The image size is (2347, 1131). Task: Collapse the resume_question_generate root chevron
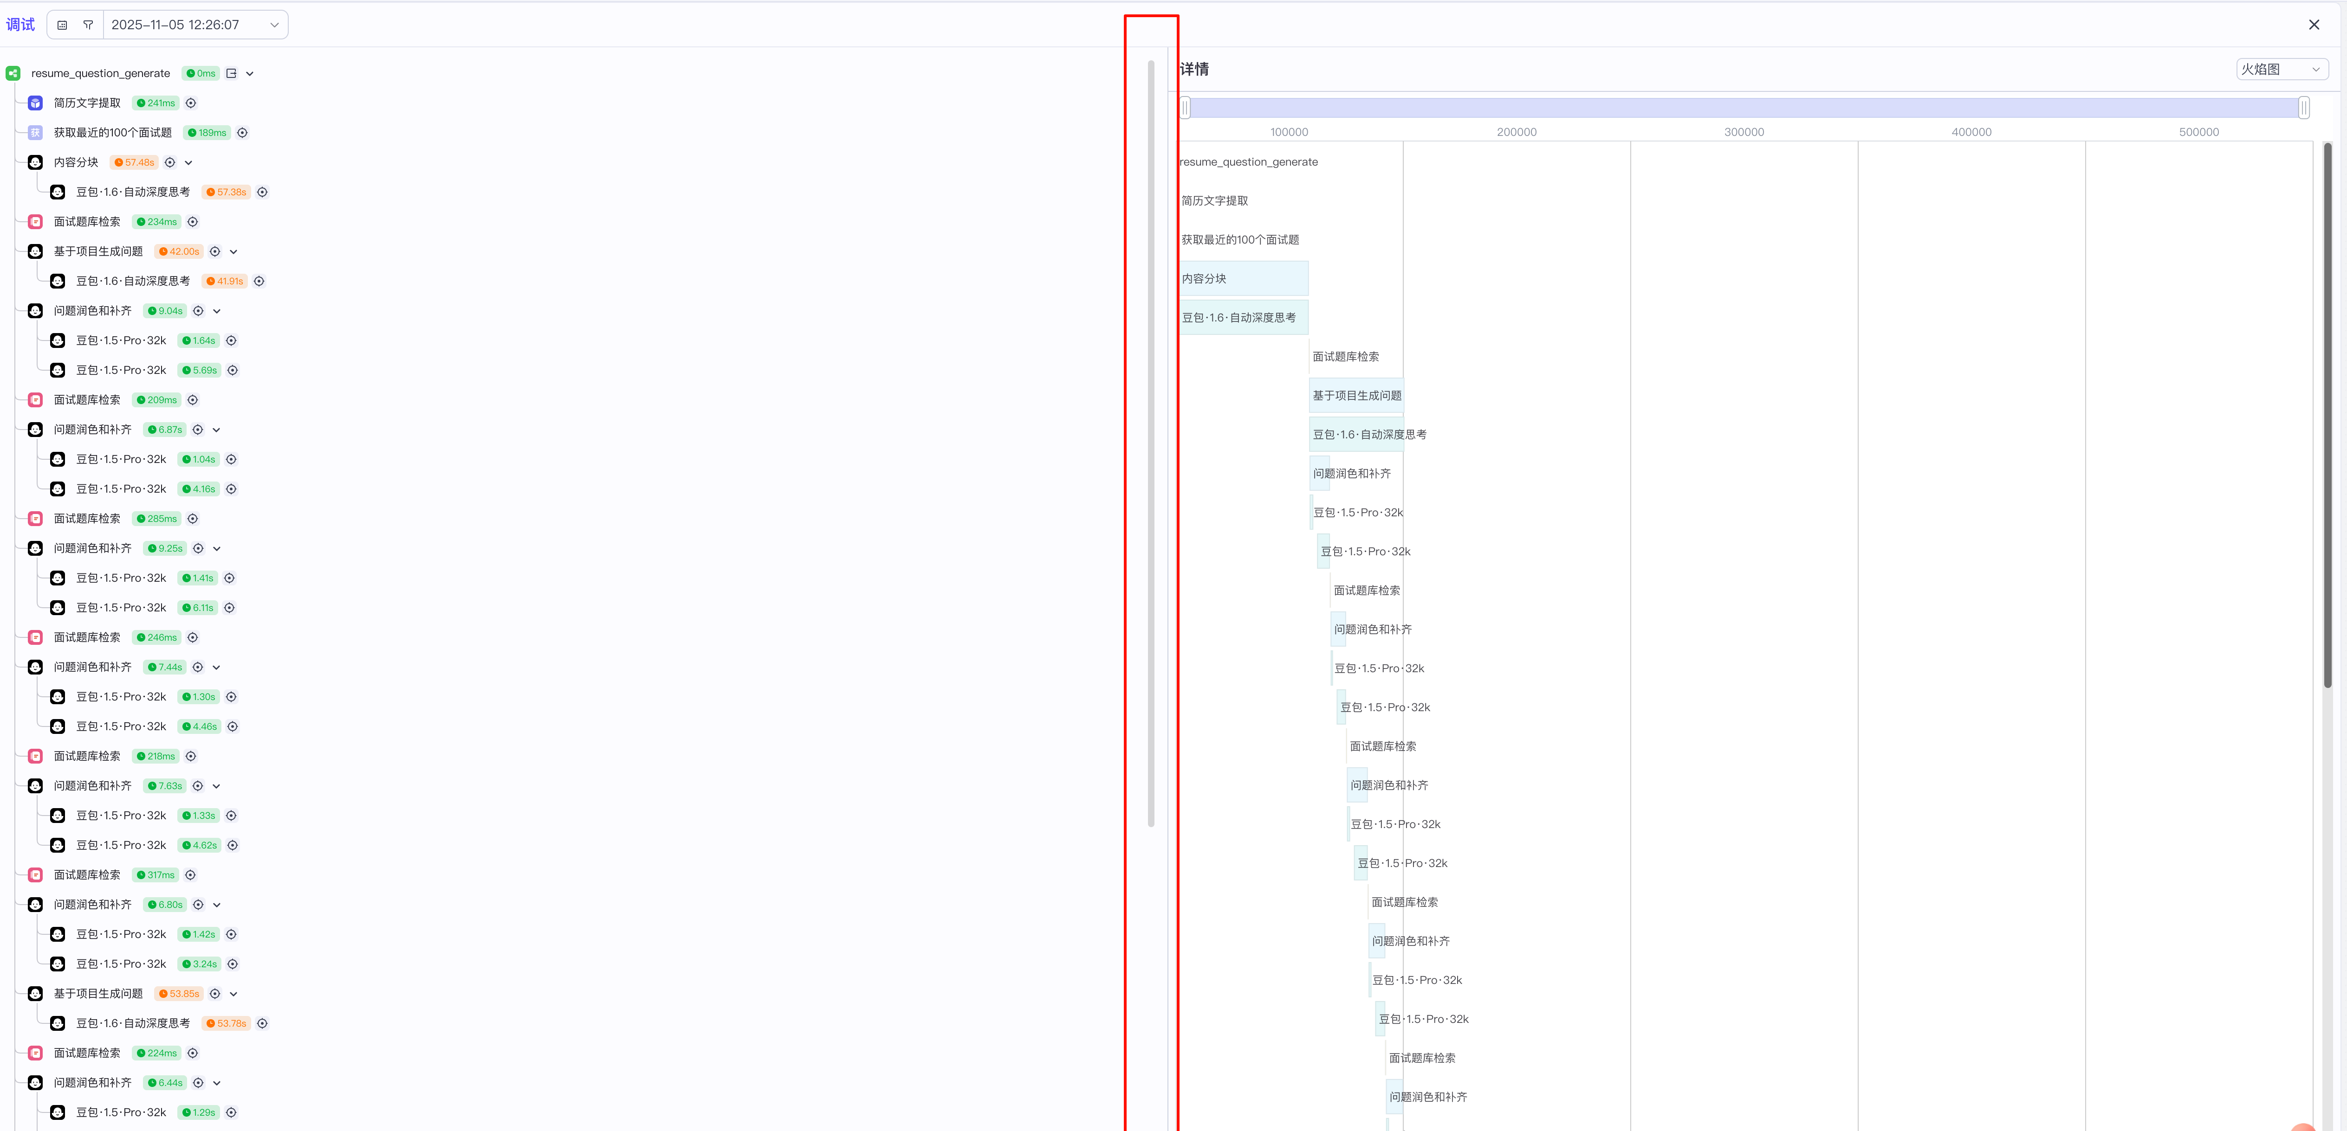pyautogui.click(x=250, y=74)
